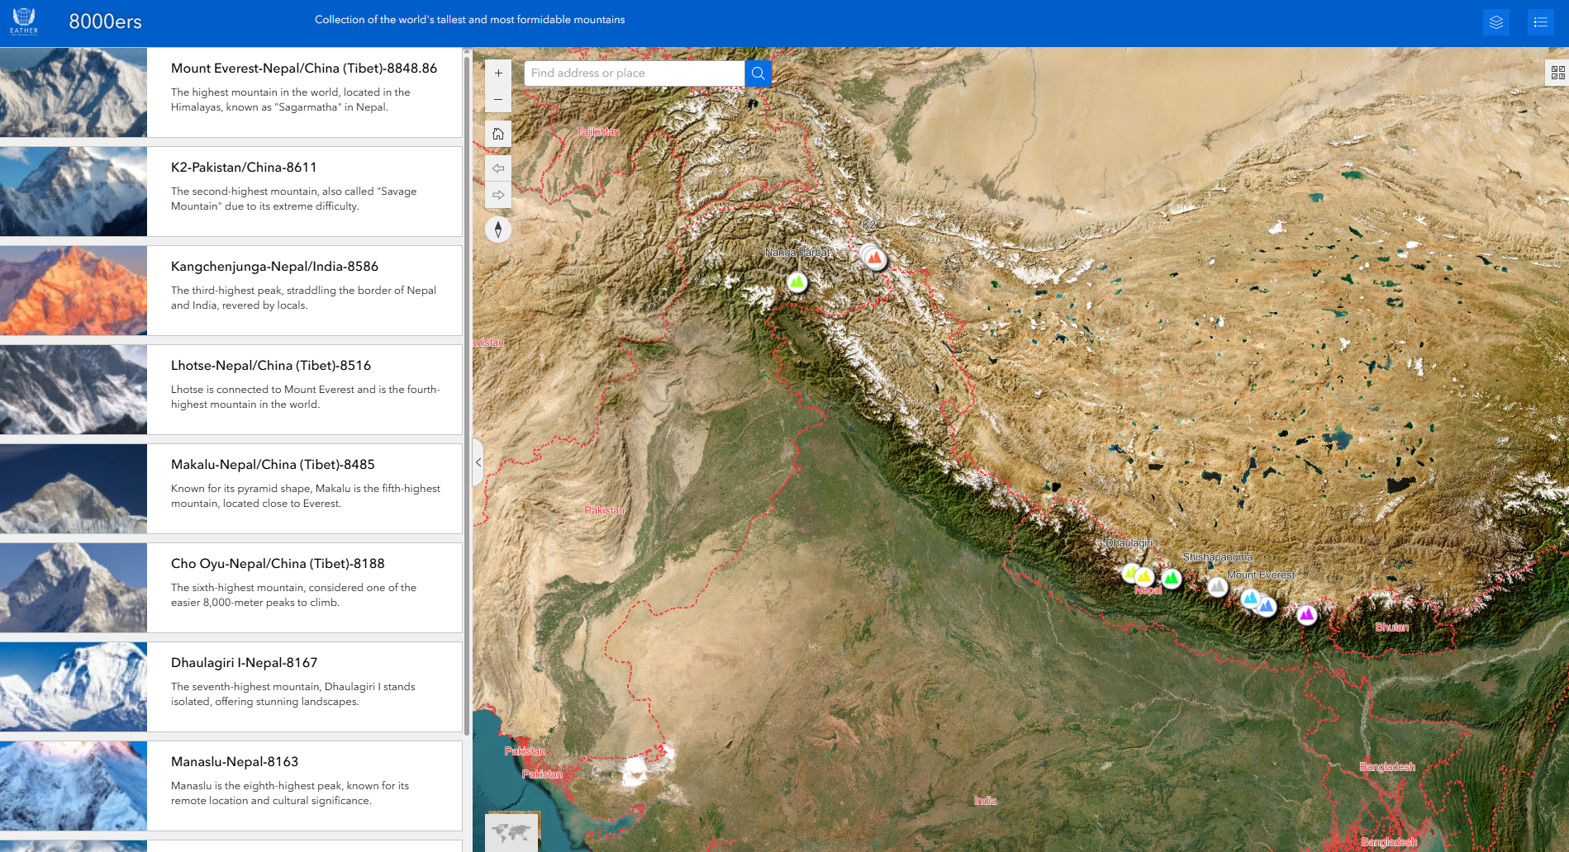Click the Kangchenjunga sunset thumbnail
The width and height of the screenshot is (1569, 852).
74,290
